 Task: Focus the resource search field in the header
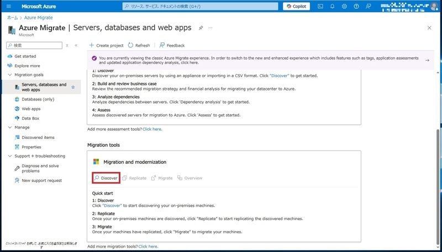pos(200,6)
